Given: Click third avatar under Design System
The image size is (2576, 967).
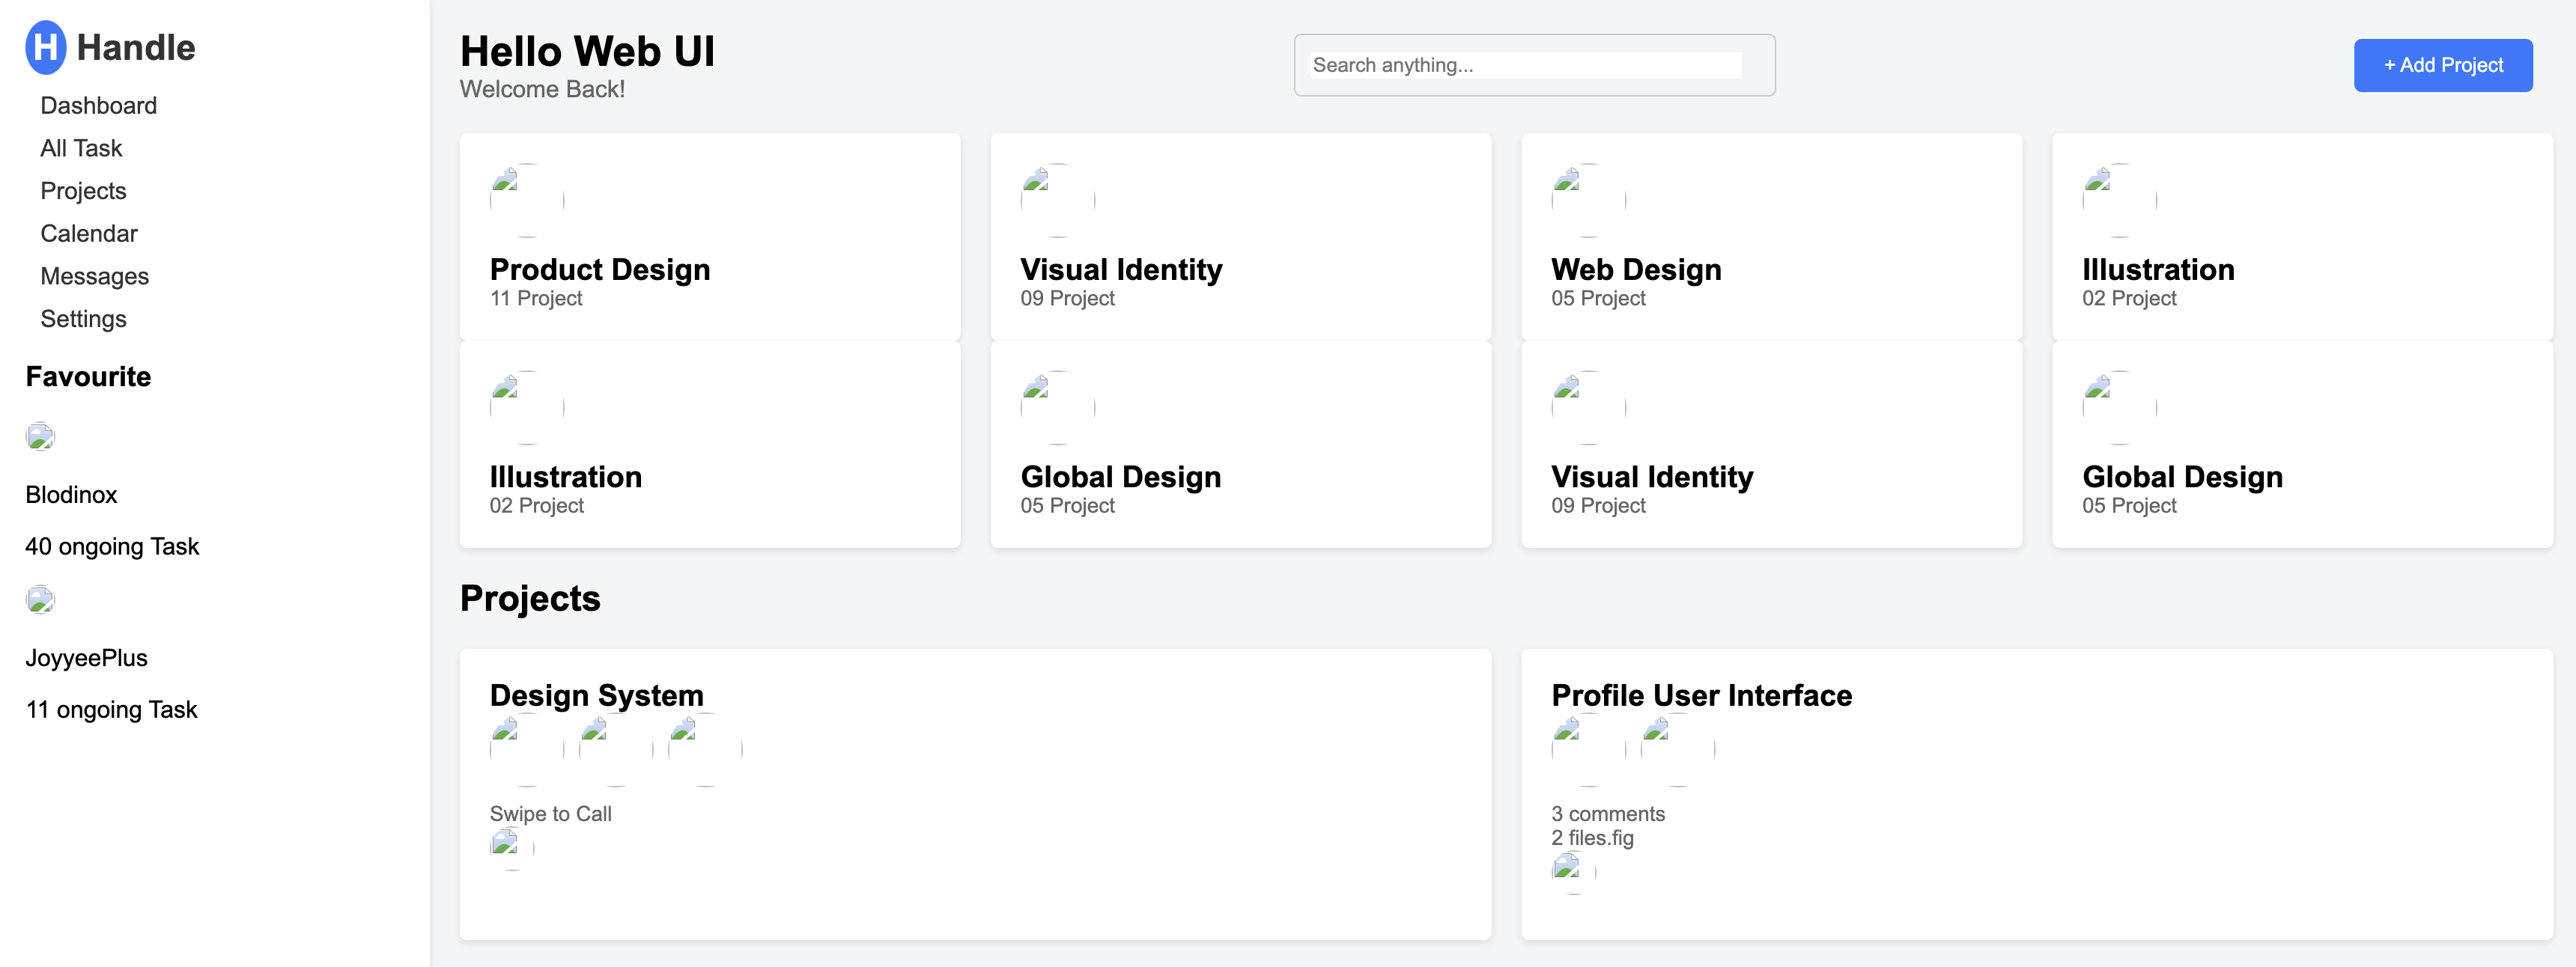Looking at the screenshot, I should pyautogui.click(x=704, y=749).
